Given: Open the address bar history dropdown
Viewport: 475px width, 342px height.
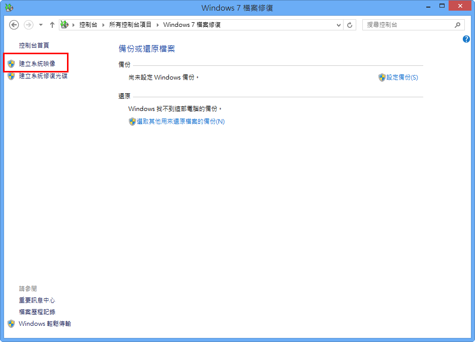Looking at the screenshot, I should click(338, 25).
